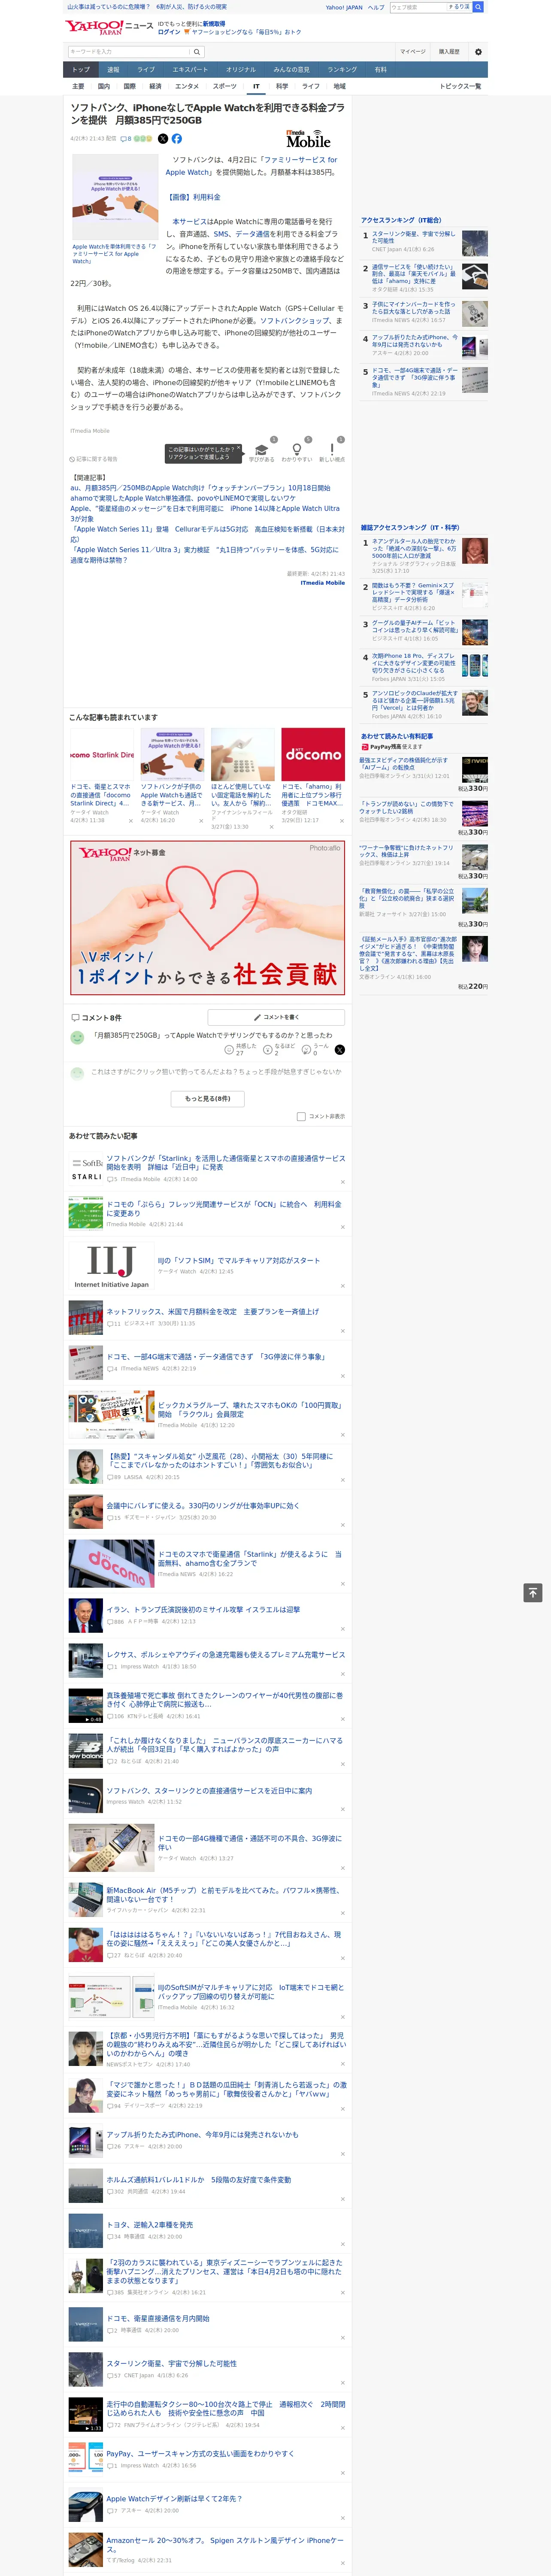Click the scroll-to-top arrow button
The image size is (551, 2576).
(x=533, y=1592)
